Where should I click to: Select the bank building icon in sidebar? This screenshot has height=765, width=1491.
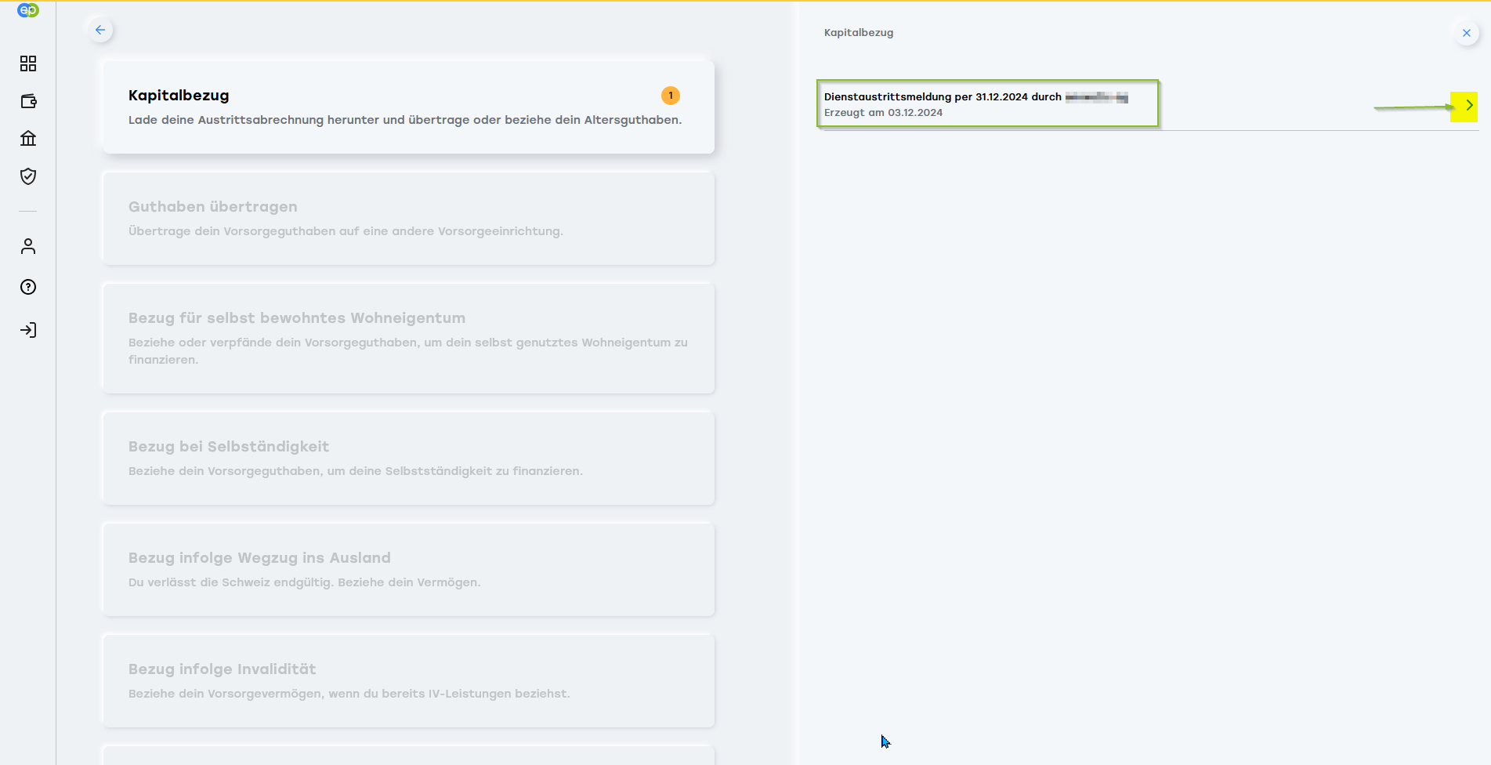coord(28,139)
